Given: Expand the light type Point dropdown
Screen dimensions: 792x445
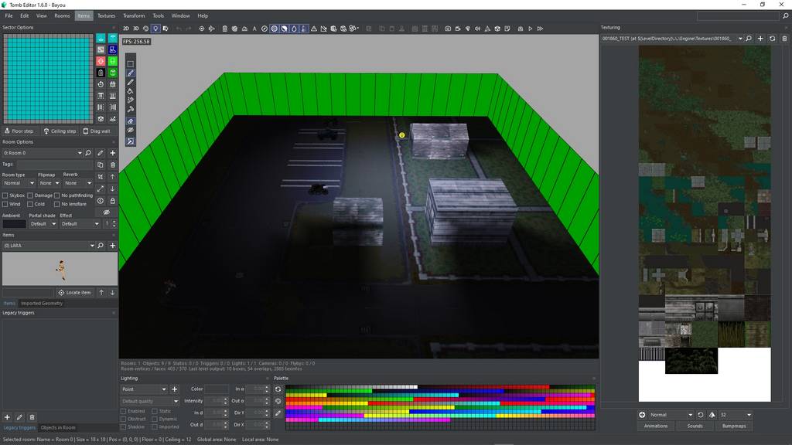Looking at the screenshot, I should pyautogui.click(x=144, y=389).
